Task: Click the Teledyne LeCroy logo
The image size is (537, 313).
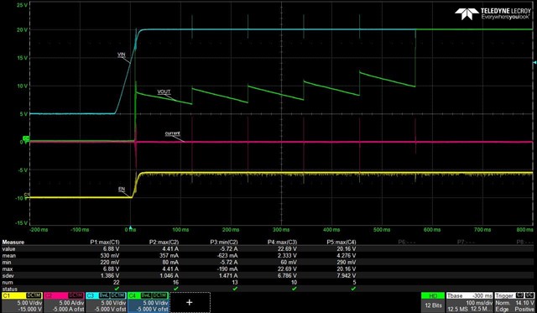Action: pyautogui.click(x=493, y=13)
